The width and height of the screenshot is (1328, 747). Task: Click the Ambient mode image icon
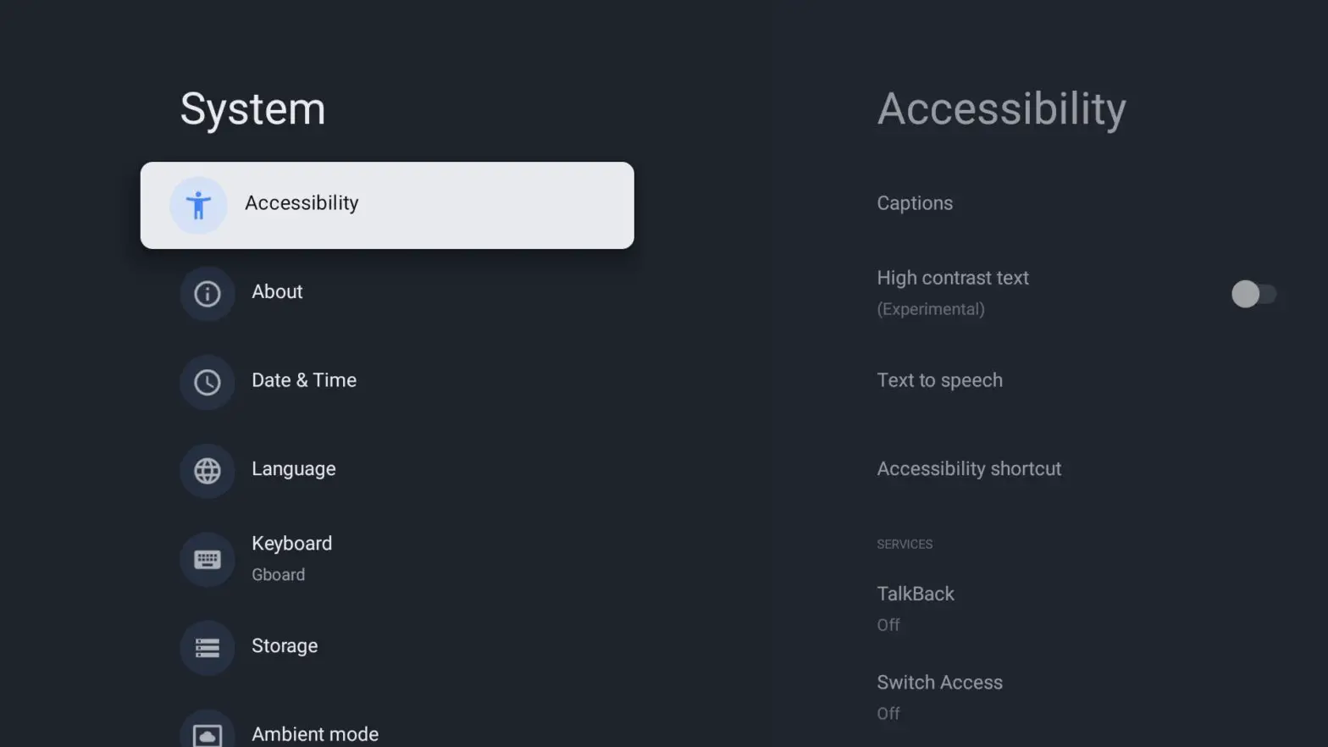click(x=207, y=733)
